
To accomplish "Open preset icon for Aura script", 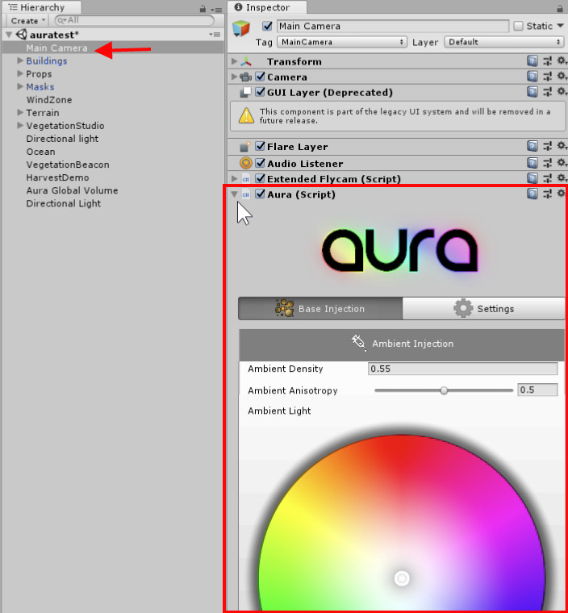I will 547,194.
